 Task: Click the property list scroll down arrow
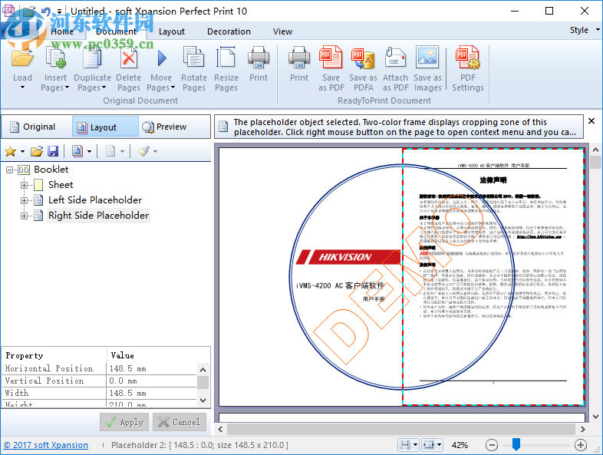point(203,401)
